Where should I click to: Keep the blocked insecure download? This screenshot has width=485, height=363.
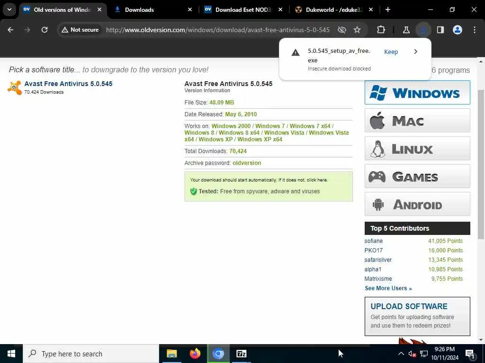391,52
